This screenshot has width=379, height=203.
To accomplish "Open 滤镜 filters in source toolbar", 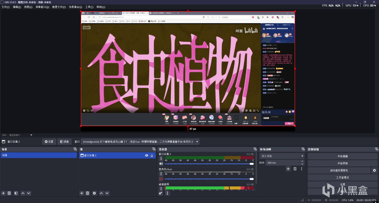I will click(x=64, y=142).
